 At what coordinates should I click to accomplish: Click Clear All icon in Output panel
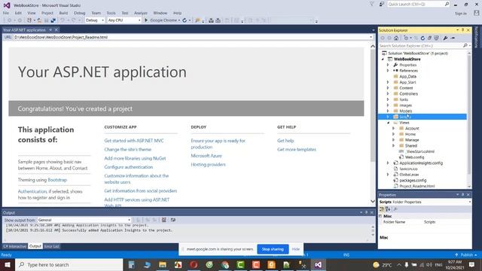(164, 220)
